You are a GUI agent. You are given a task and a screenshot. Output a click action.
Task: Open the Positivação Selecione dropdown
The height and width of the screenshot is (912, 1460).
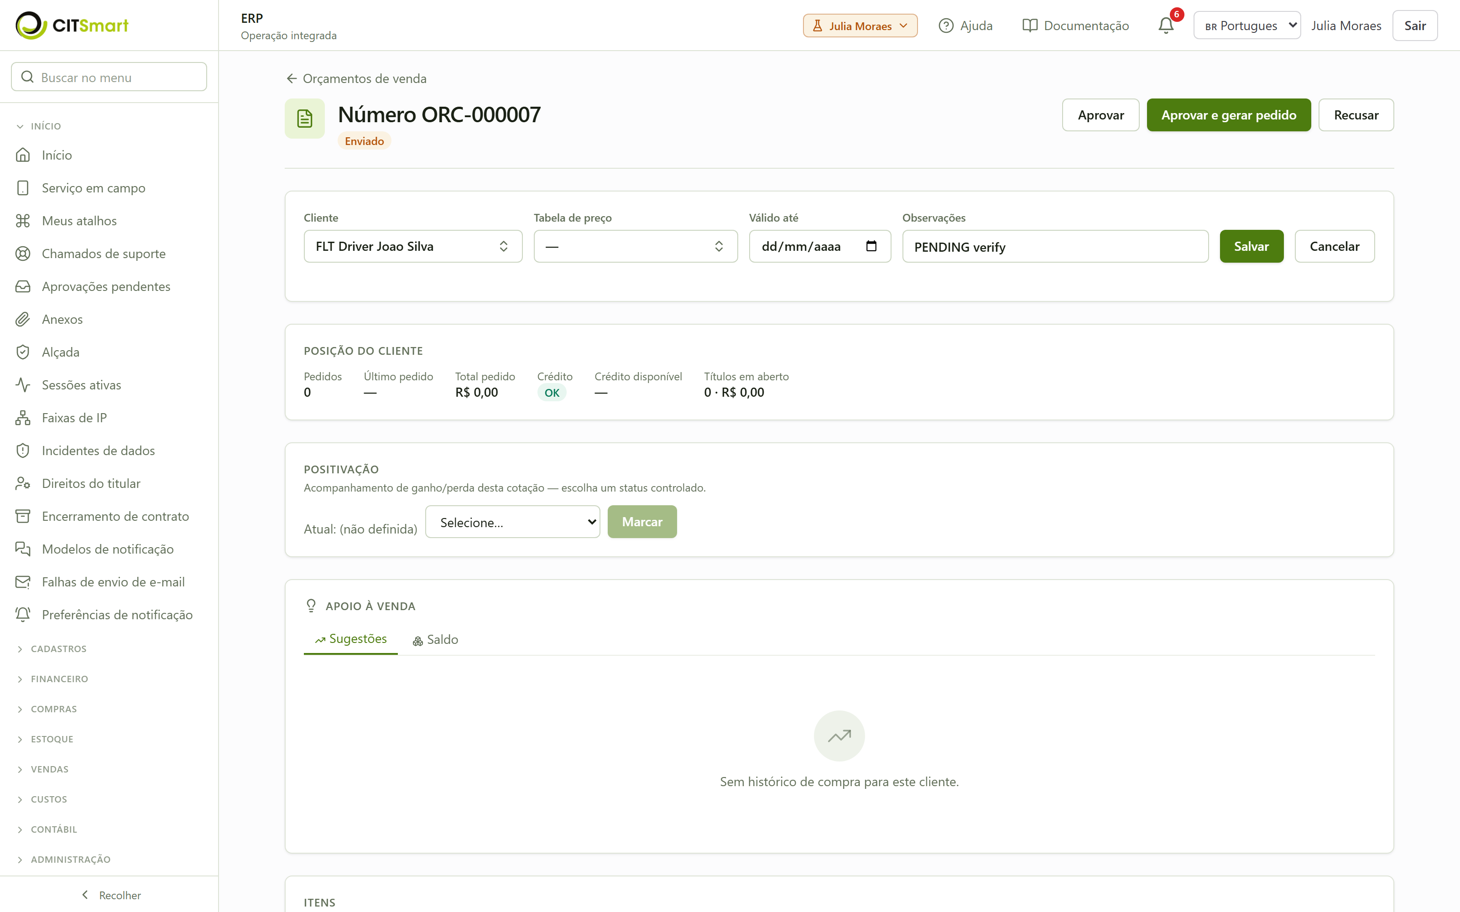click(512, 522)
